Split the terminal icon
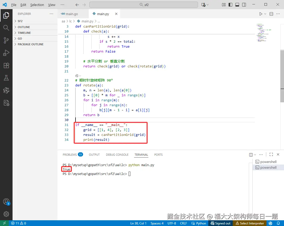 coord(251,155)
